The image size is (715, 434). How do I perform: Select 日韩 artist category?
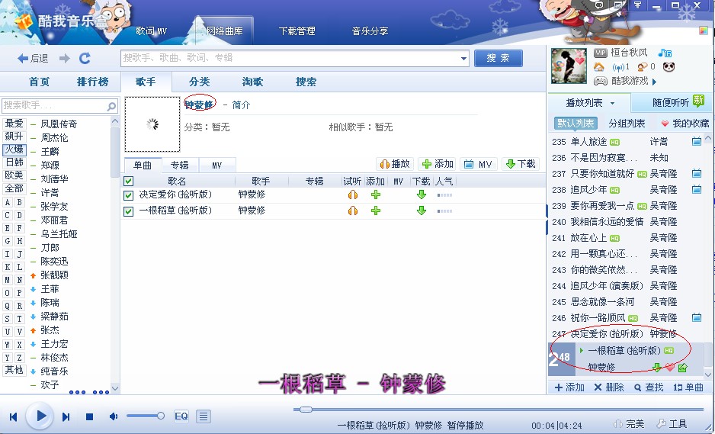14,162
